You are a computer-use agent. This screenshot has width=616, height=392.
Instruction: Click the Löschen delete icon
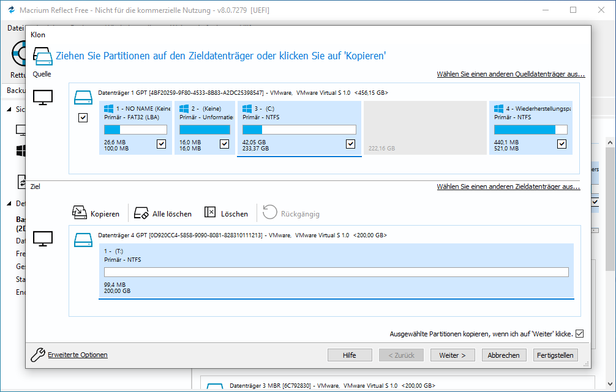[210, 212]
